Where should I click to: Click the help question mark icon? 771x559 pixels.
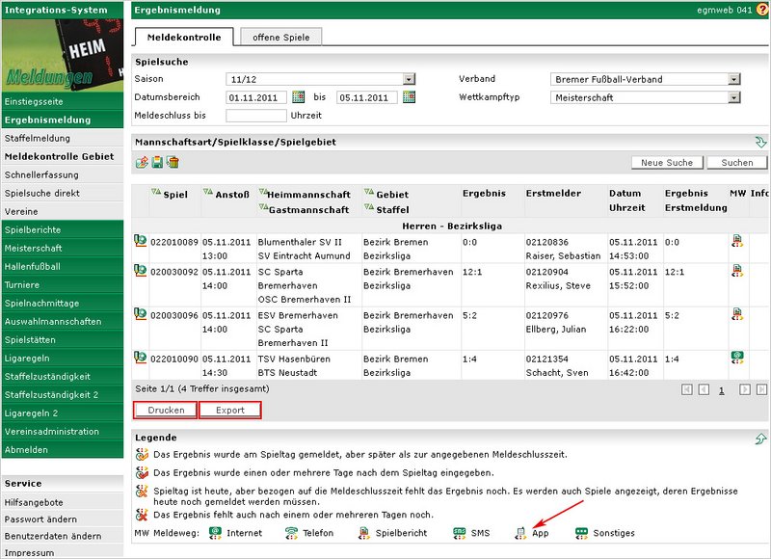[x=762, y=10]
